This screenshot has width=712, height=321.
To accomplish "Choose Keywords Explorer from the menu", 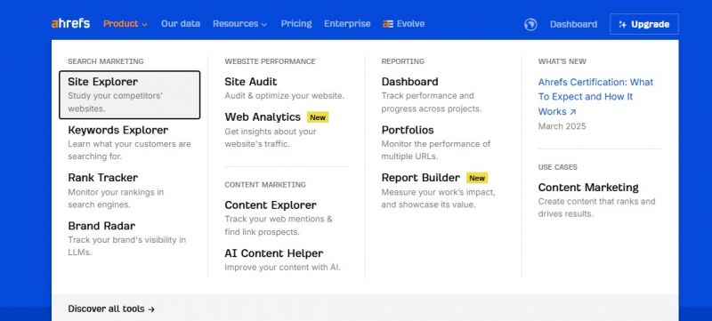I will click(129, 142).
